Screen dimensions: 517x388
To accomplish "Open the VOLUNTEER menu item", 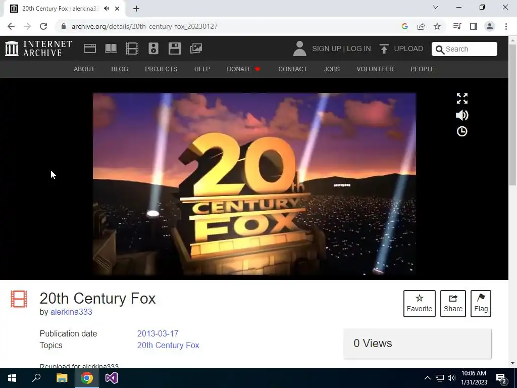I will click(375, 69).
